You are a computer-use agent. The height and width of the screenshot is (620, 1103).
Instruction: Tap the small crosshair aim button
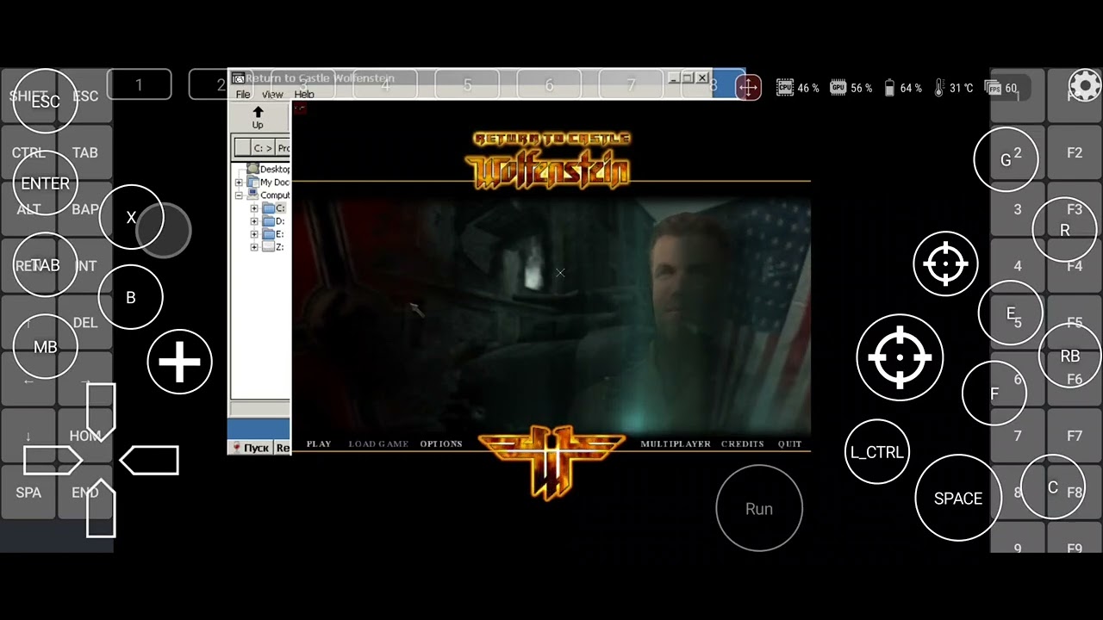945,263
